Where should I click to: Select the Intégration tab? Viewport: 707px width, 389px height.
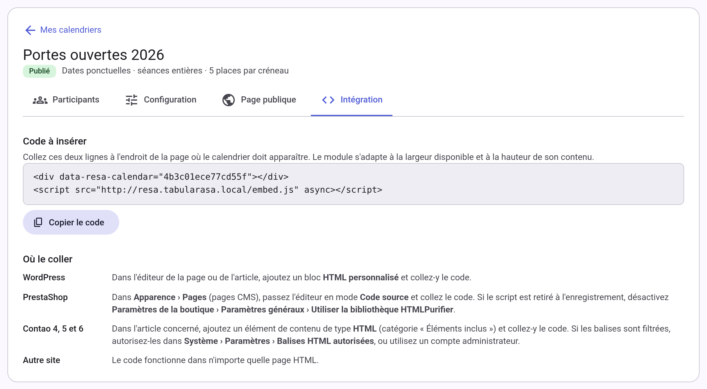[352, 100]
